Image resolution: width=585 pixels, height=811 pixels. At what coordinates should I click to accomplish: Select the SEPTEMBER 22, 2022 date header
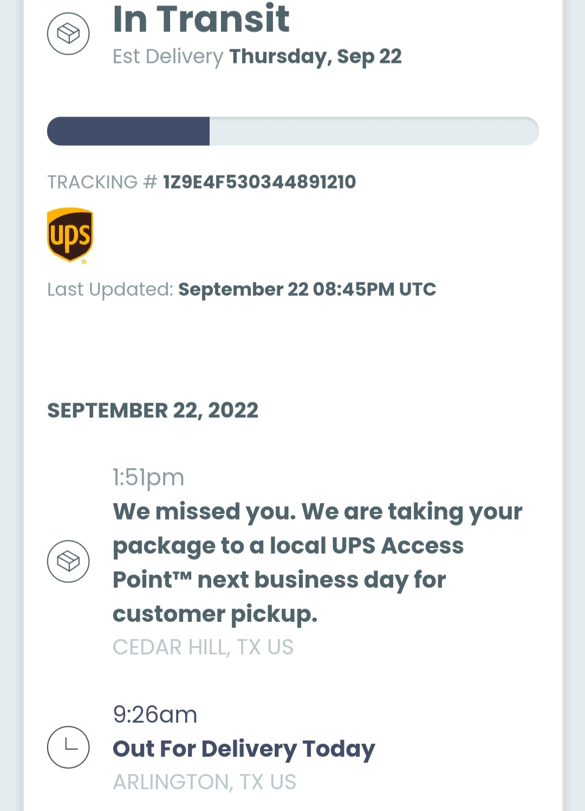[153, 411]
